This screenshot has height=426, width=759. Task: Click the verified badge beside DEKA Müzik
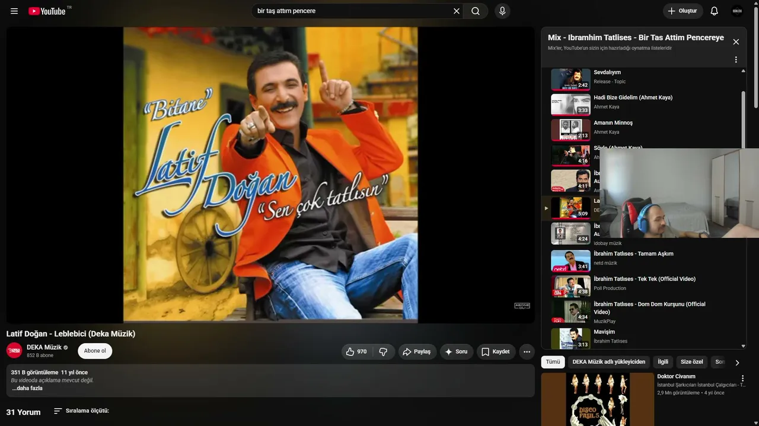tap(66, 348)
